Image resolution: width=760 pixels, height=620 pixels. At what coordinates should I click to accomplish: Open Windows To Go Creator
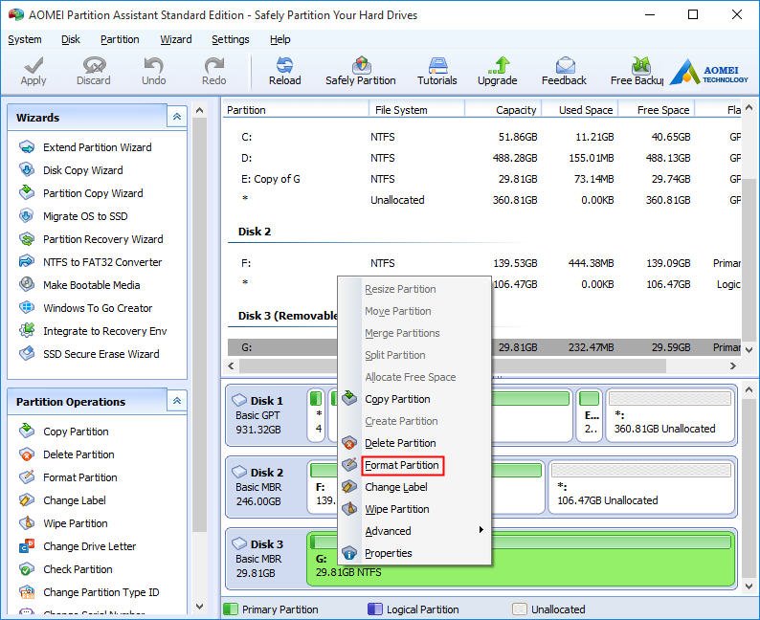[x=86, y=308]
